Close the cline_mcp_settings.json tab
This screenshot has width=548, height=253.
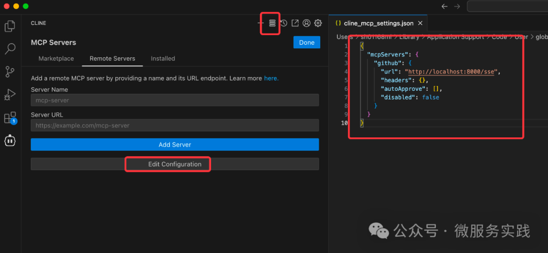[x=421, y=23]
